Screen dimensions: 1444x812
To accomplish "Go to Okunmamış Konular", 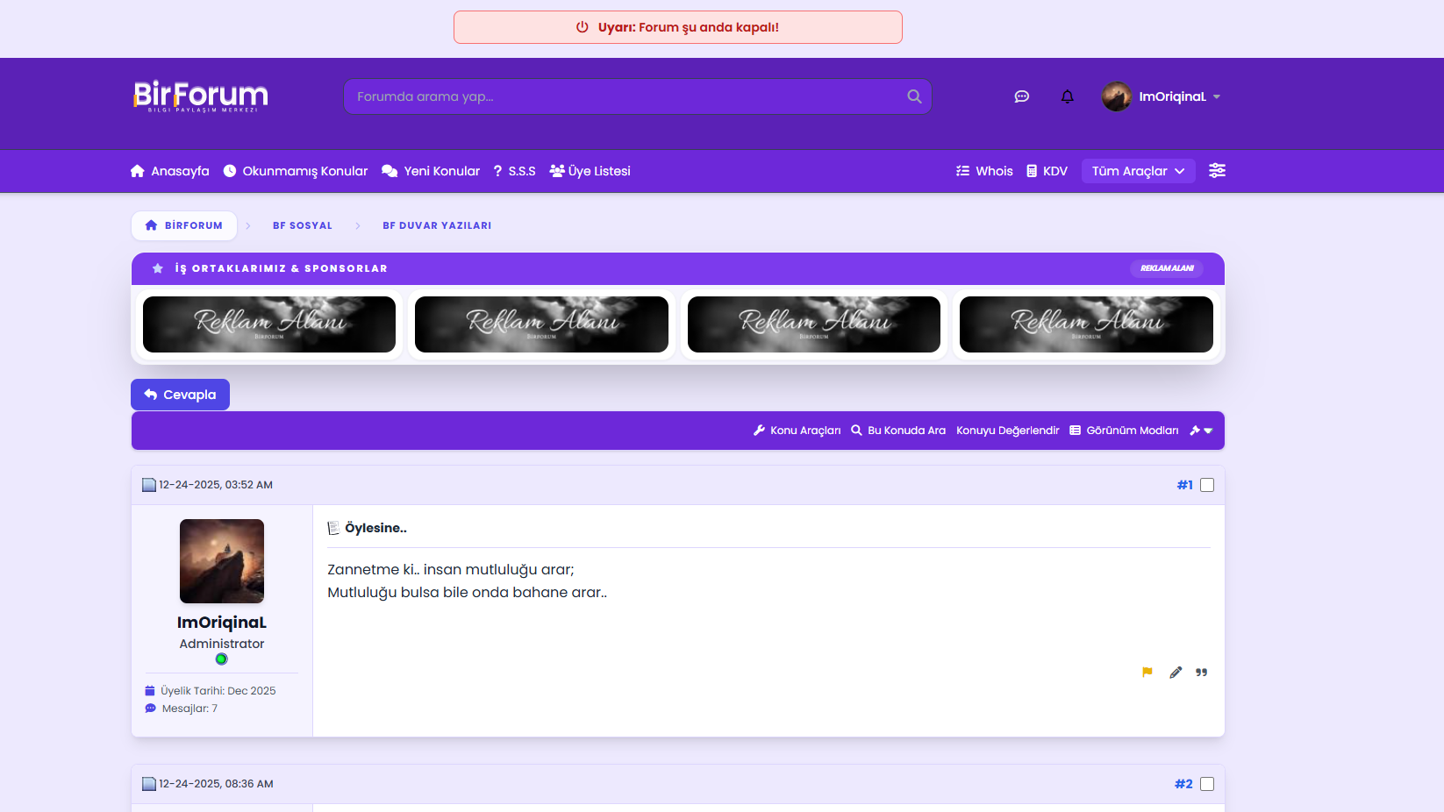I will (x=296, y=171).
